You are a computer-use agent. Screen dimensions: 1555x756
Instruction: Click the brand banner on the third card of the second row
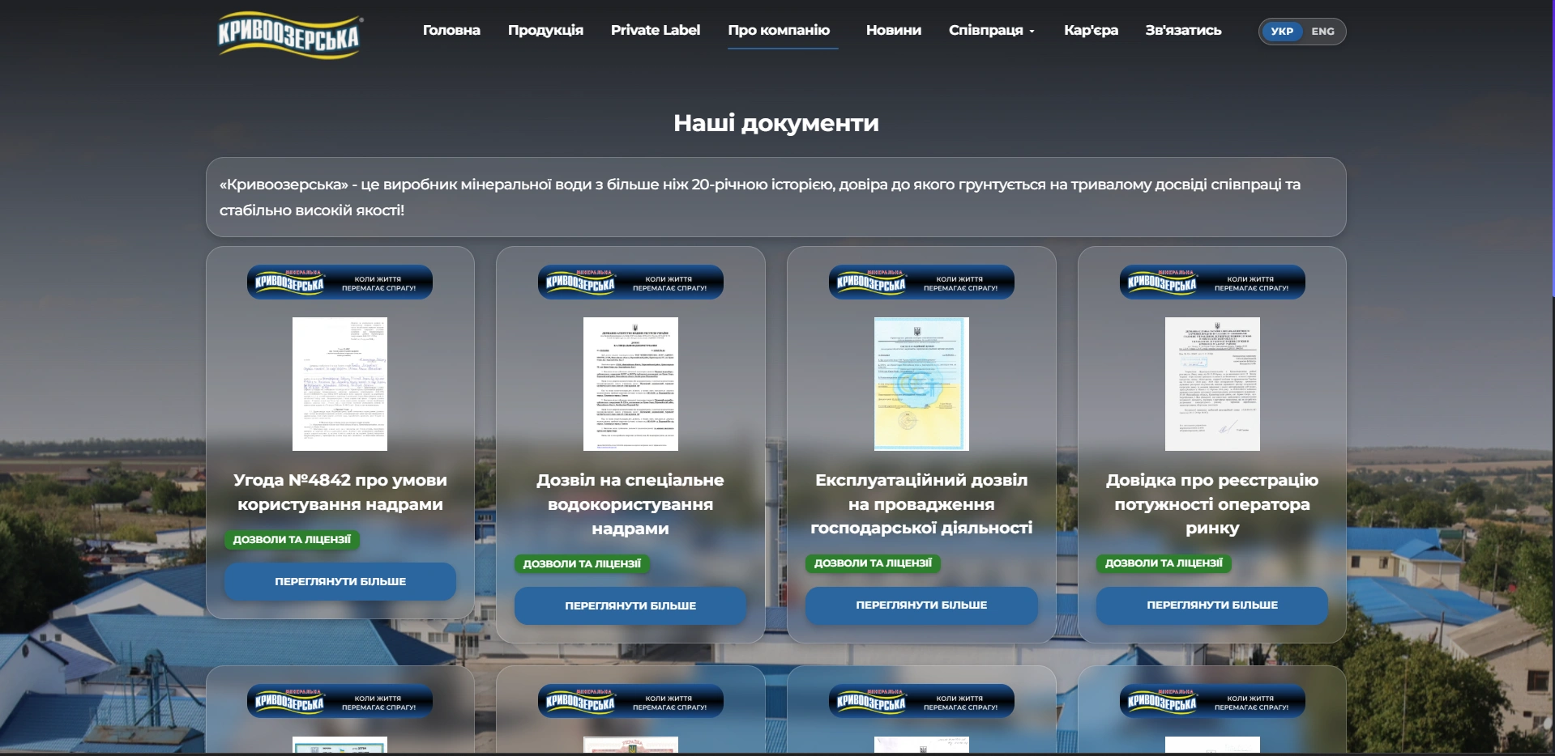[x=921, y=702]
